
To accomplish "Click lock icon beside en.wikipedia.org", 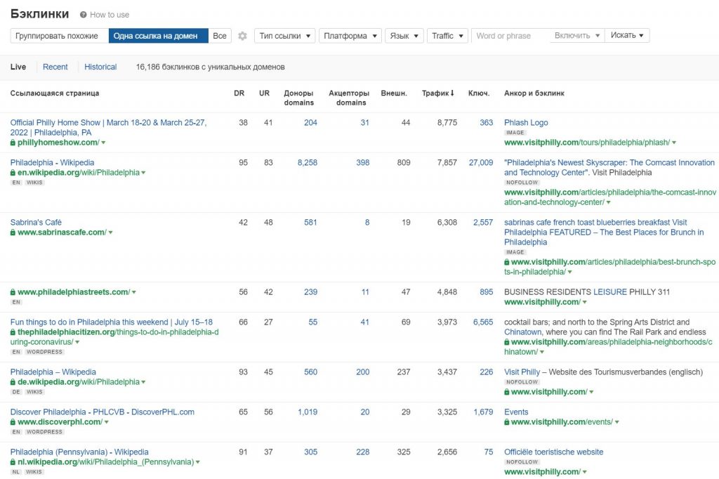I will 13,173.
